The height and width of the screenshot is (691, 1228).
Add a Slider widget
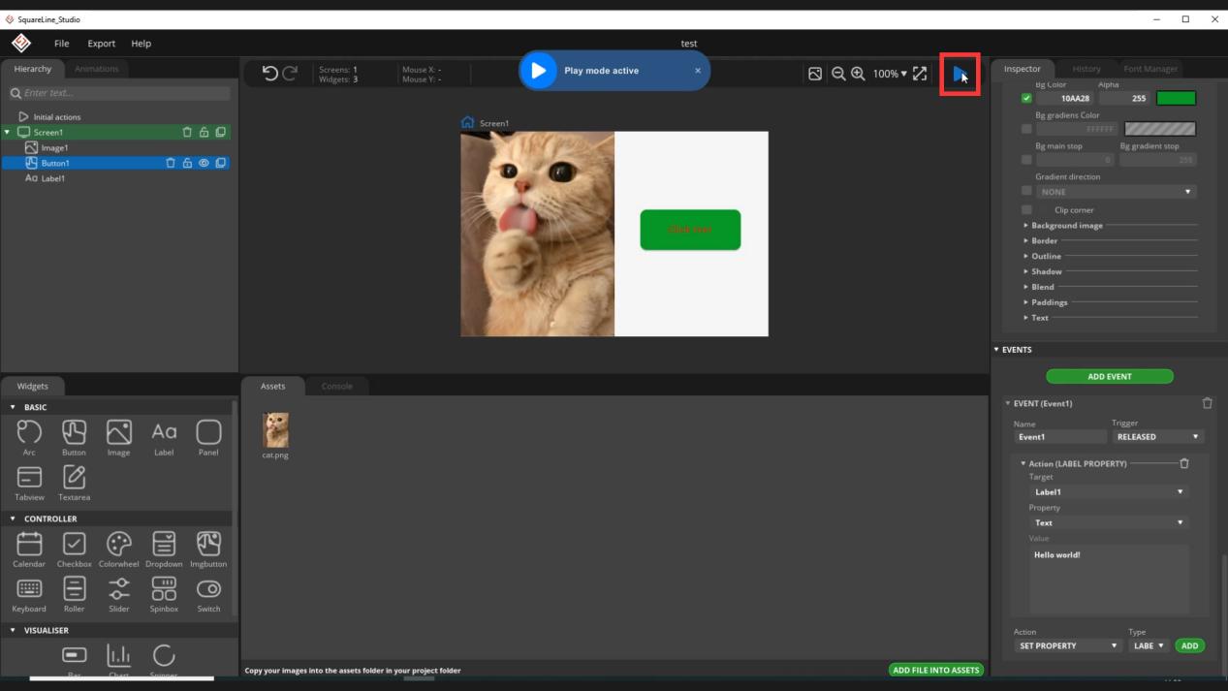coord(118,594)
